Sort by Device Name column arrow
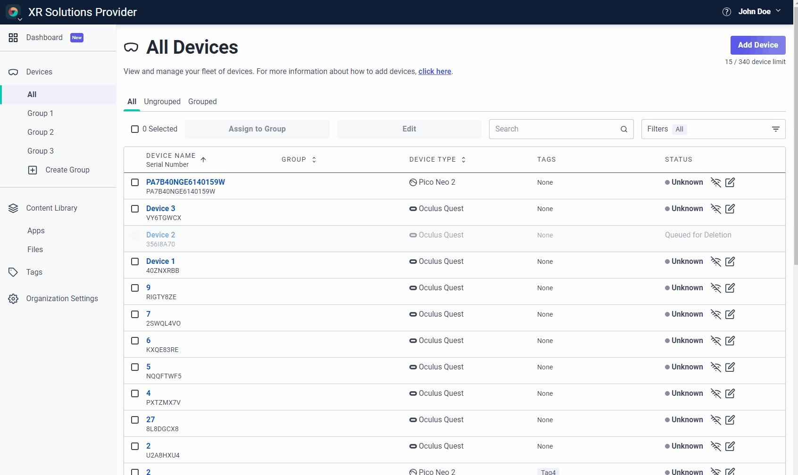 point(203,160)
